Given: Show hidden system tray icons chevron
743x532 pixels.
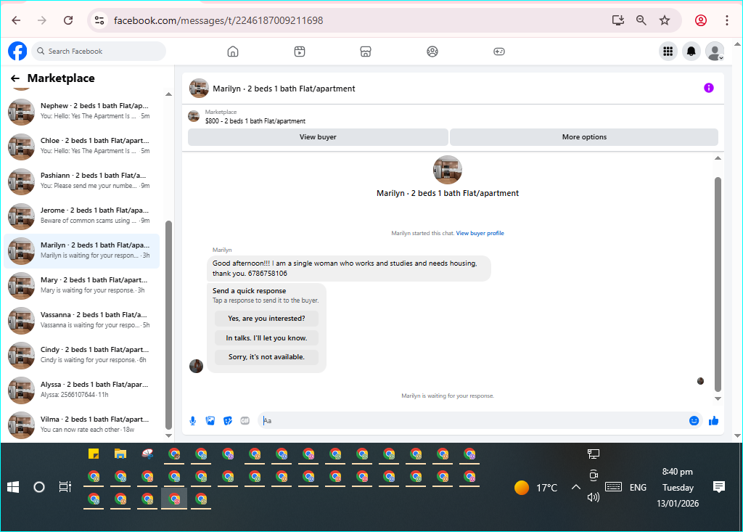Looking at the screenshot, I should [x=575, y=487].
